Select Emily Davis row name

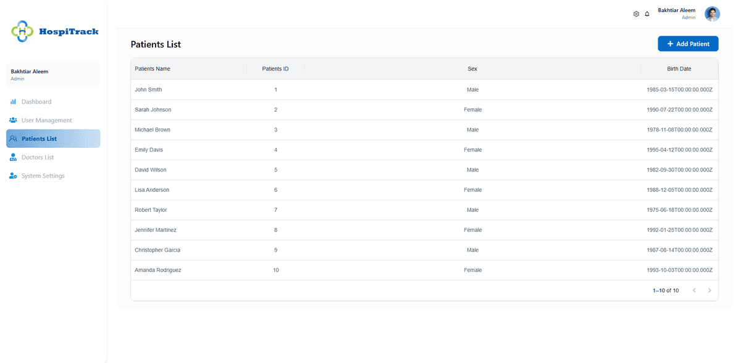(149, 150)
